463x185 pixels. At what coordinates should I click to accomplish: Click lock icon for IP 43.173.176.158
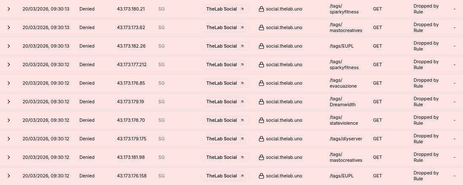(x=261, y=176)
